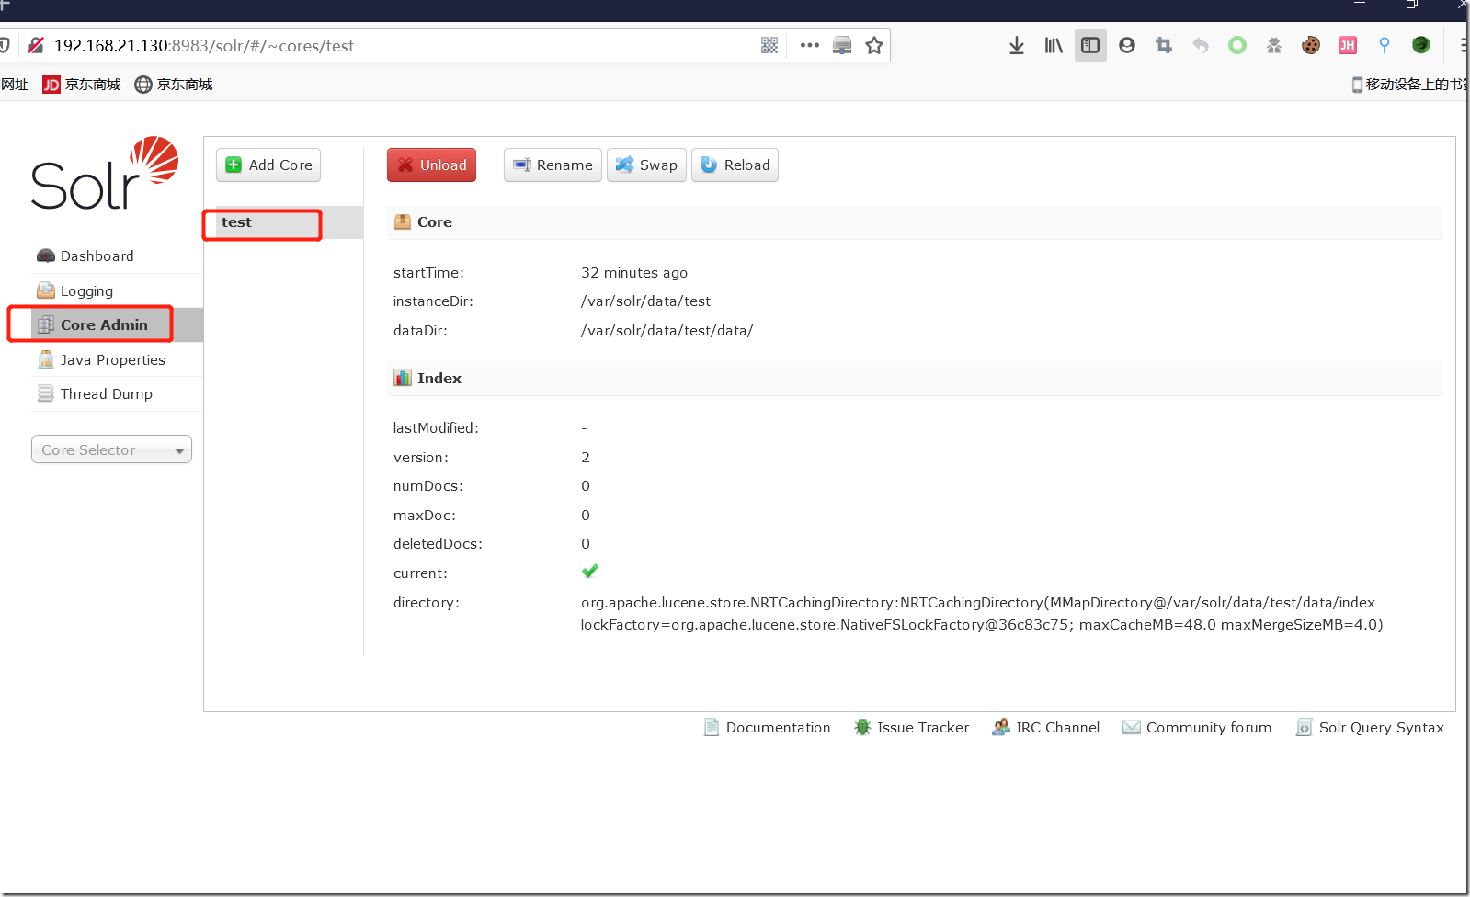1470x897 pixels.
Task: Open the browser library icon
Action: coord(1054,45)
